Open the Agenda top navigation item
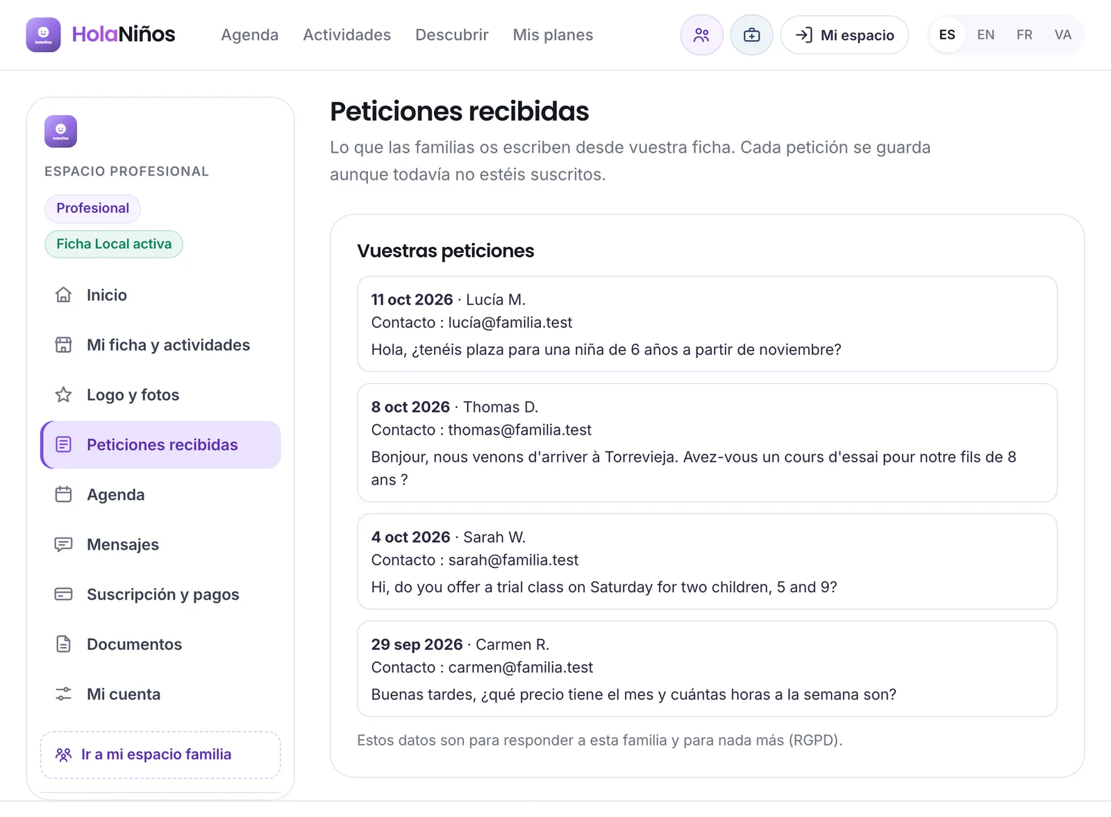 pos(249,35)
